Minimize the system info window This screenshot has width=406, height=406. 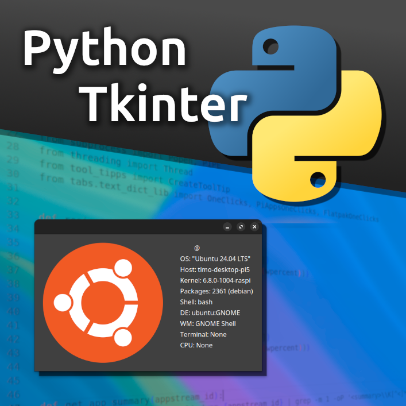tap(227, 227)
